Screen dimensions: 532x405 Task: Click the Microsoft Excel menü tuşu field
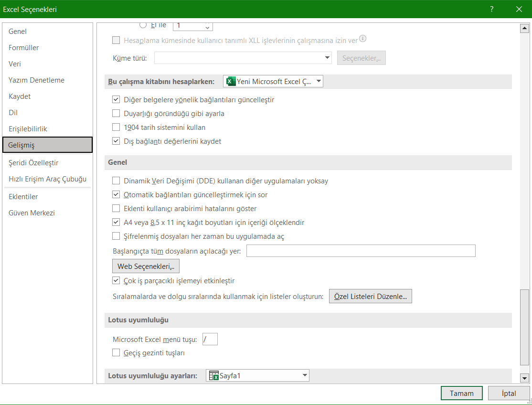pos(210,339)
